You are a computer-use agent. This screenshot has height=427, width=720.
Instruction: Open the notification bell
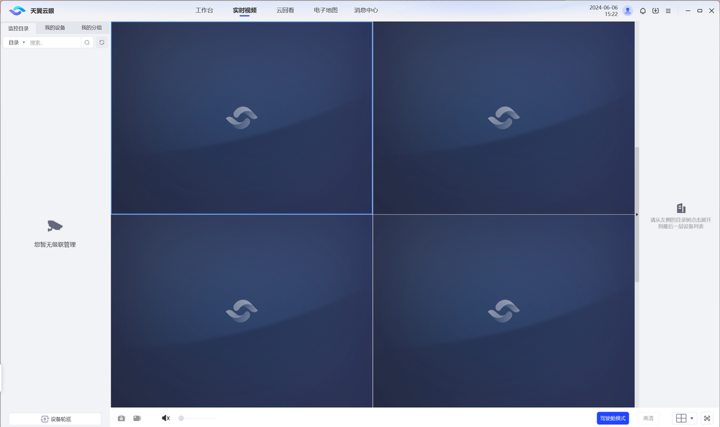click(x=643, y=11)
